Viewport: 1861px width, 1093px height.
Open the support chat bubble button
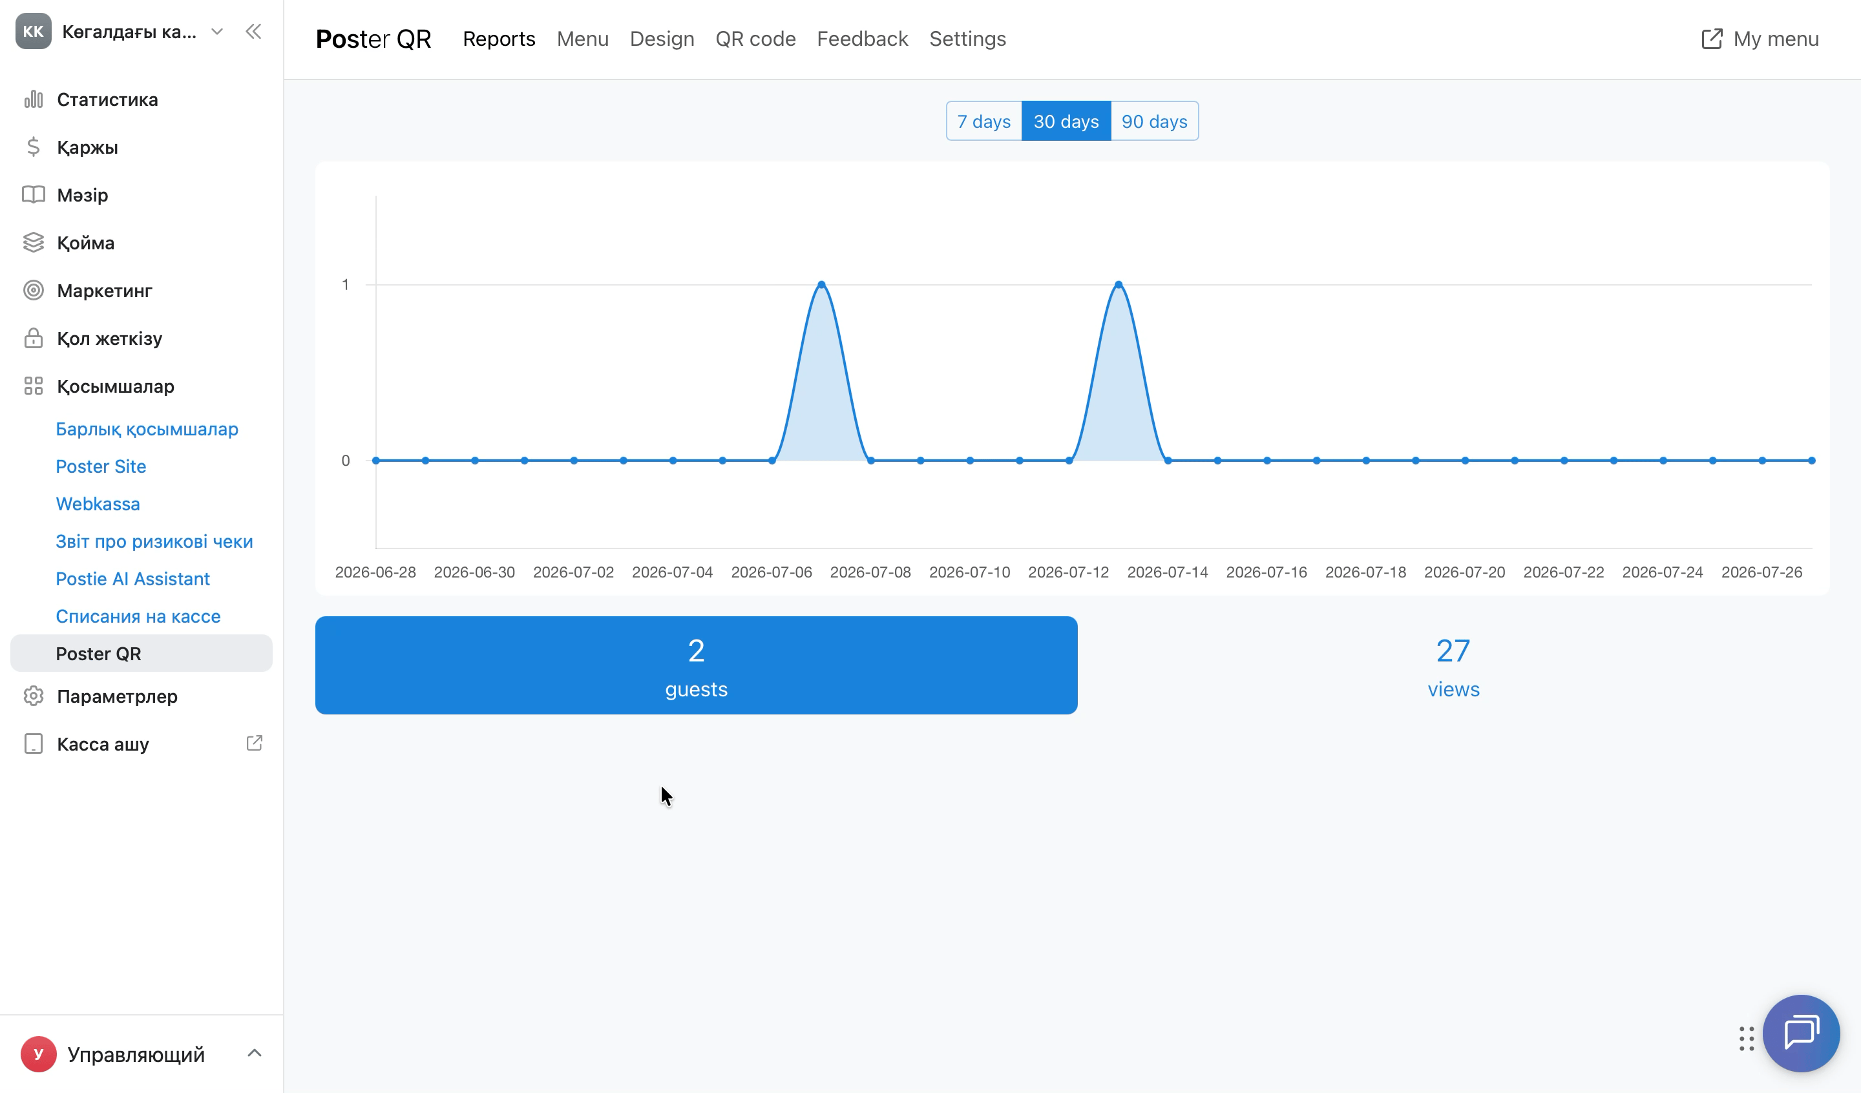point(1801,1032)
